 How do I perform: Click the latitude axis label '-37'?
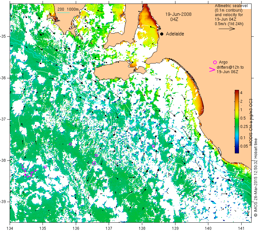tap(3, 119)
